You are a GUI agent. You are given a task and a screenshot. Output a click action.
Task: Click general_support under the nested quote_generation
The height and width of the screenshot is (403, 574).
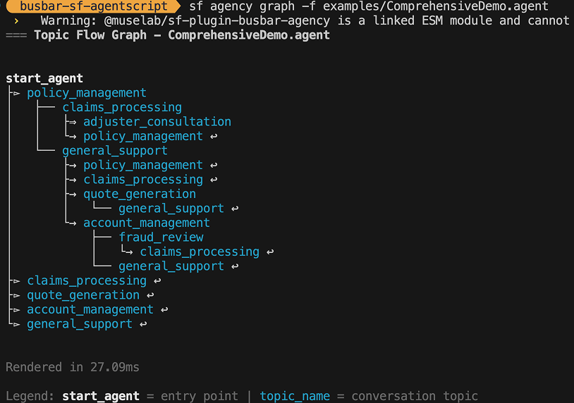(x=171, y=209)
